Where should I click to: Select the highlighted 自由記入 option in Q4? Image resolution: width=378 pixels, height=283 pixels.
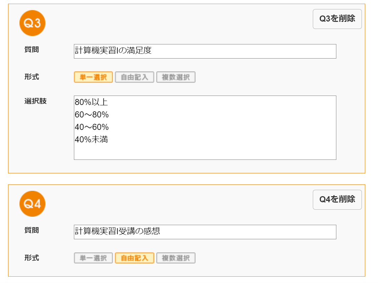[x=134, y=258]
